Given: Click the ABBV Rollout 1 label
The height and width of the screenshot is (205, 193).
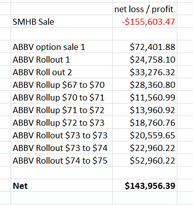Looking at the screenshot, I should [x=41, y=60].
